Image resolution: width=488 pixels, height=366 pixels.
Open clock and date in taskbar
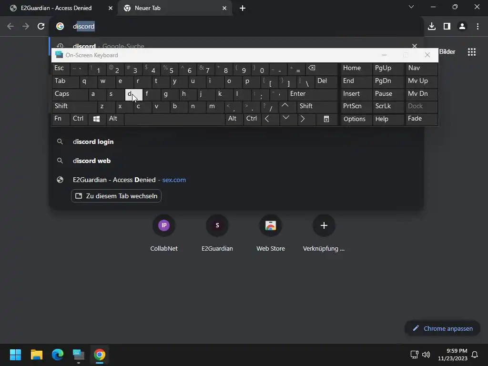pos(453,355)
